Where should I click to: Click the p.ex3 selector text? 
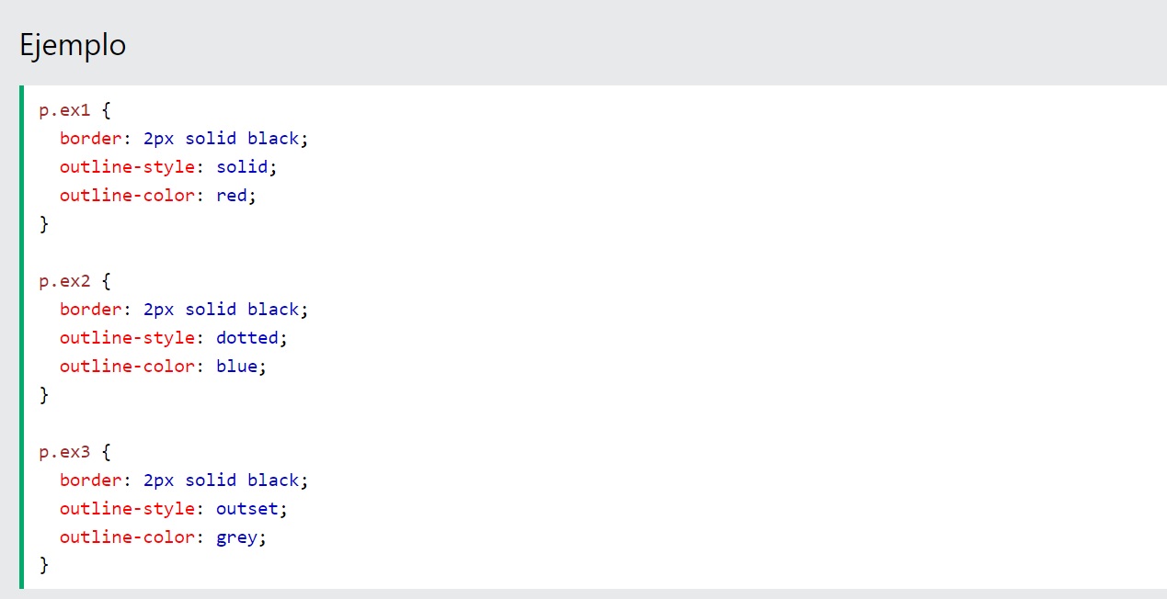(64, 452)
